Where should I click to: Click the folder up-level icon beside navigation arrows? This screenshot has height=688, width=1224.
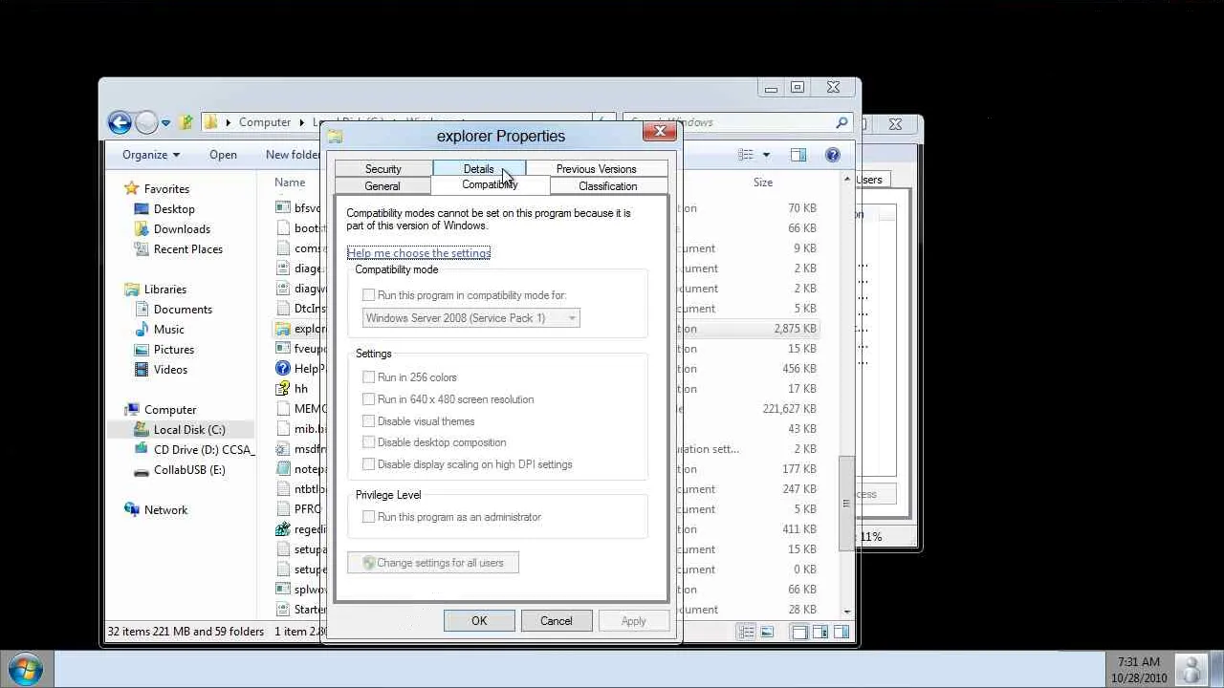(x=186, y=122)
